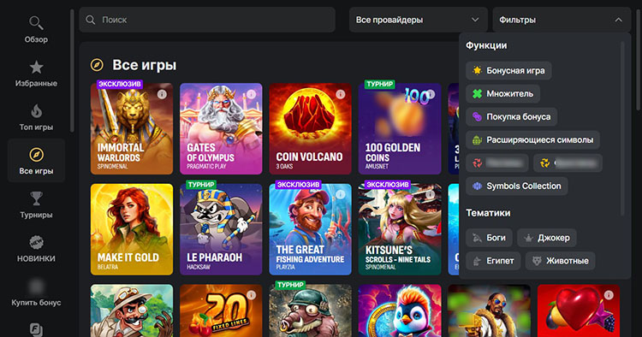Expand the Все провайдеры dropdown
The width and height of the screenshot is (642, 337).
click(x=418, y=20)
